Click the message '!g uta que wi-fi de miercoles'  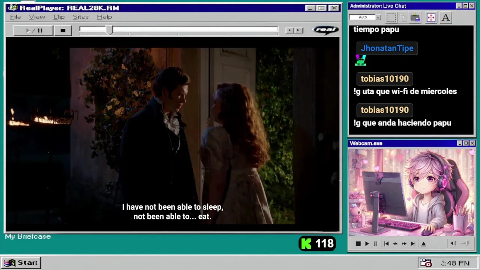click(405, 91)
